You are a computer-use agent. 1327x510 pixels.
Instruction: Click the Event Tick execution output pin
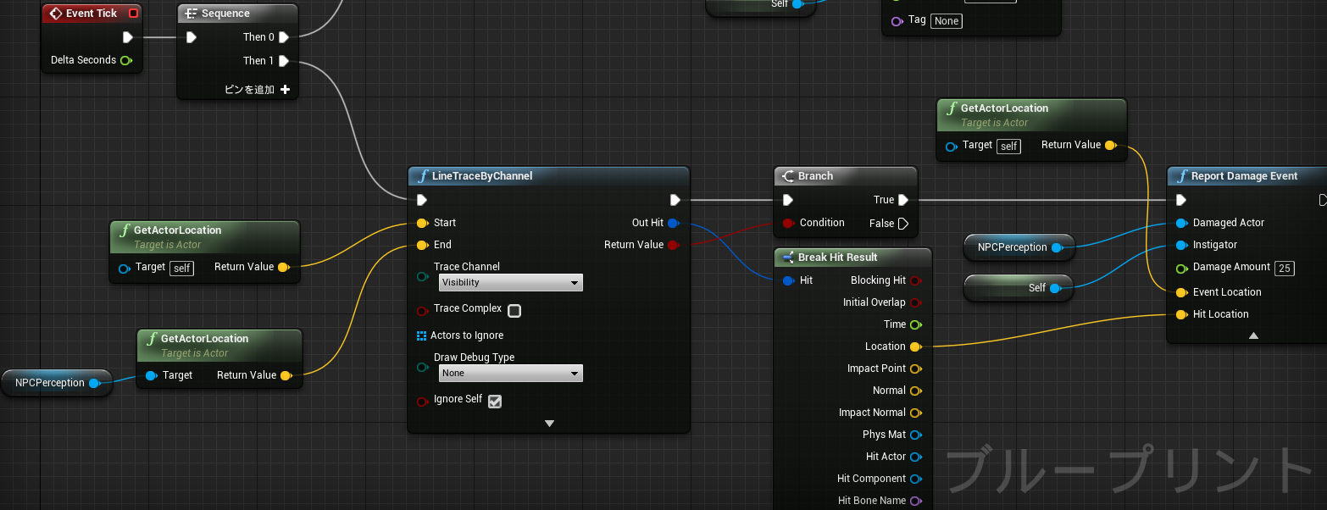point(128,37)
